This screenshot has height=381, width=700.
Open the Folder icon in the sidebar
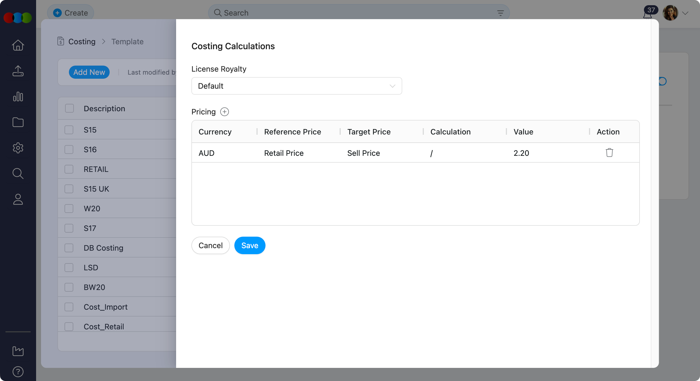coord(18,122)
